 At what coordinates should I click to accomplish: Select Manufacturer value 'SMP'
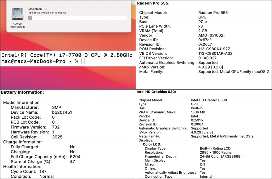click(x=57, y=108)
